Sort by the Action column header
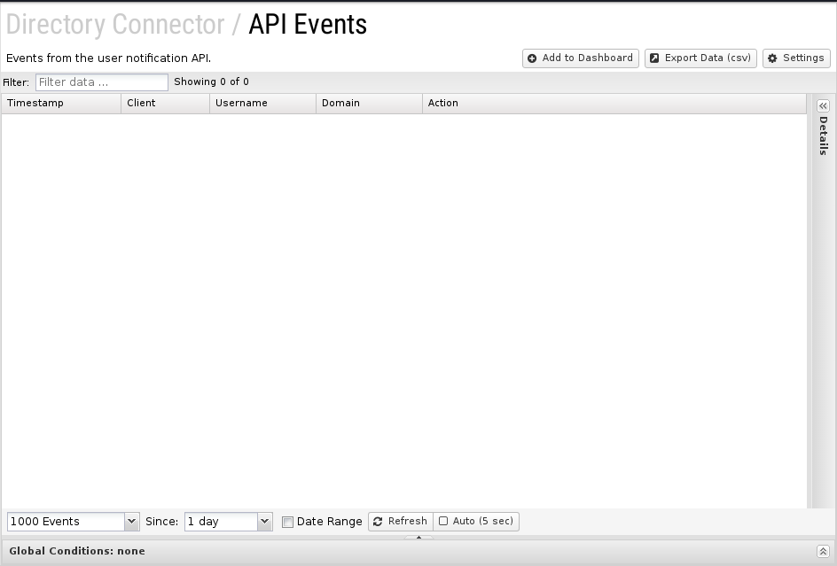The image size is (837, 566). point(614,103)
